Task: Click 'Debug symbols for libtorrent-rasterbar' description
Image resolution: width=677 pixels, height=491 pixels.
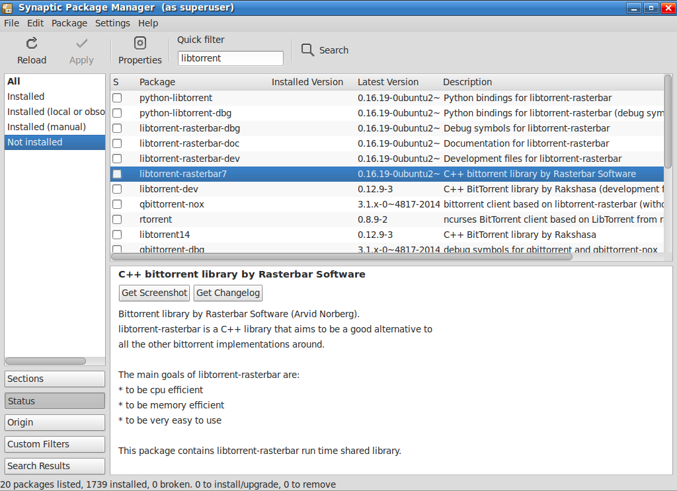Action: click(526, 128)
